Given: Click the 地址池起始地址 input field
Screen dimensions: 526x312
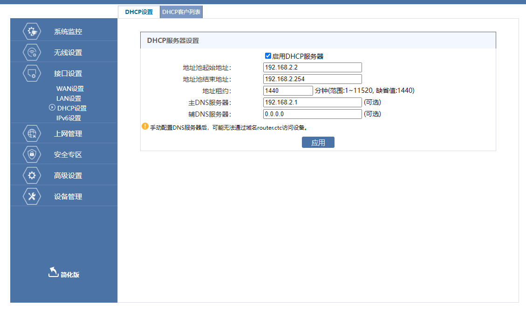Looking at the screenshot, I should pos(312,68).
